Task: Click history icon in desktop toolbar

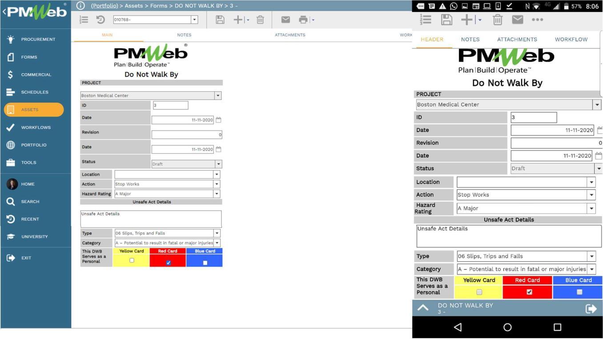Action: [100, 20]
